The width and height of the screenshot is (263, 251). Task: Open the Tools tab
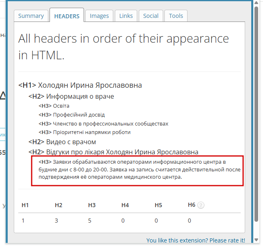[x=176, y=16]
